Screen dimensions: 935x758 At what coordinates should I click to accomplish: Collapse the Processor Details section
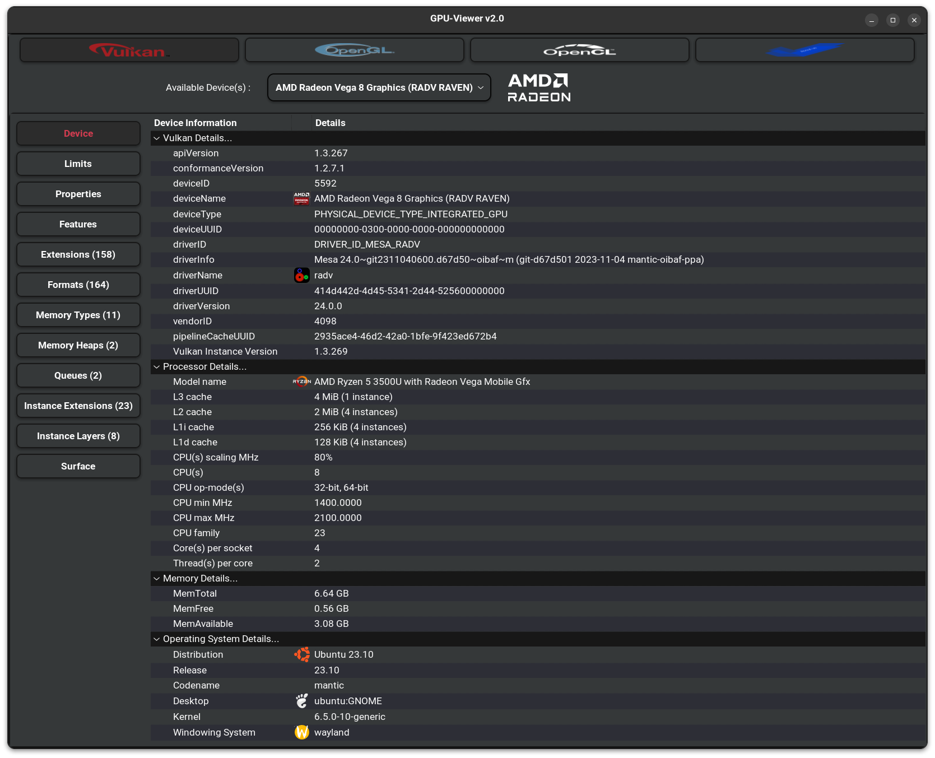coord(156,366)
